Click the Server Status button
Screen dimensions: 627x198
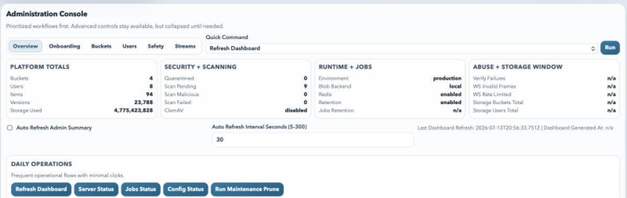tap(96, 189)
